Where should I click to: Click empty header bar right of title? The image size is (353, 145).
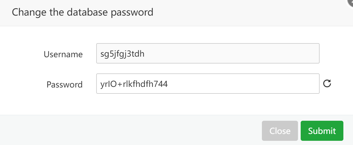pos(241,13)
